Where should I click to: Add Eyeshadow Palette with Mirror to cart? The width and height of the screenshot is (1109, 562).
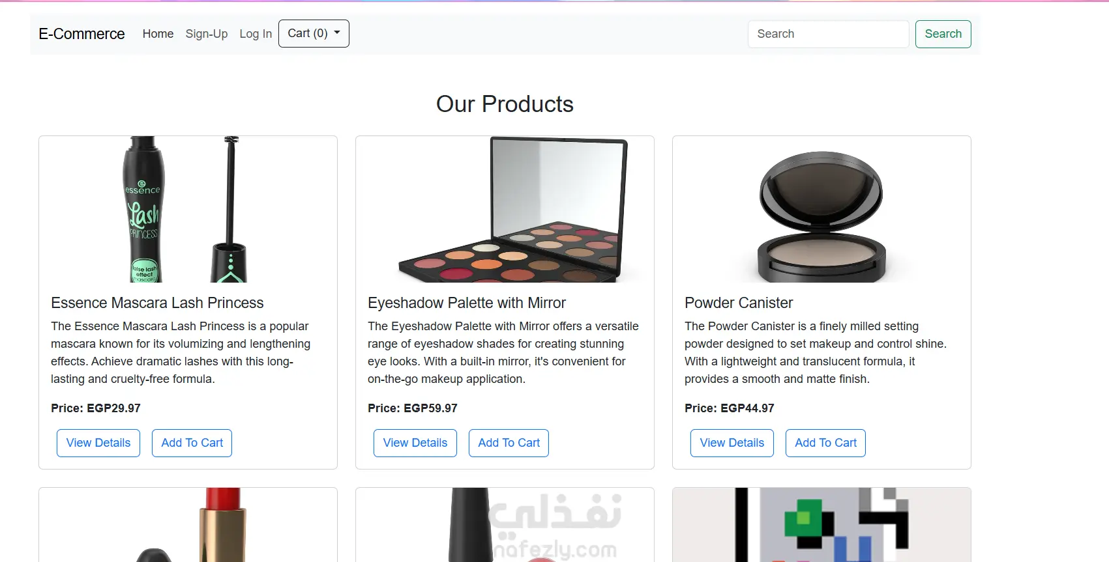[509, 443]
